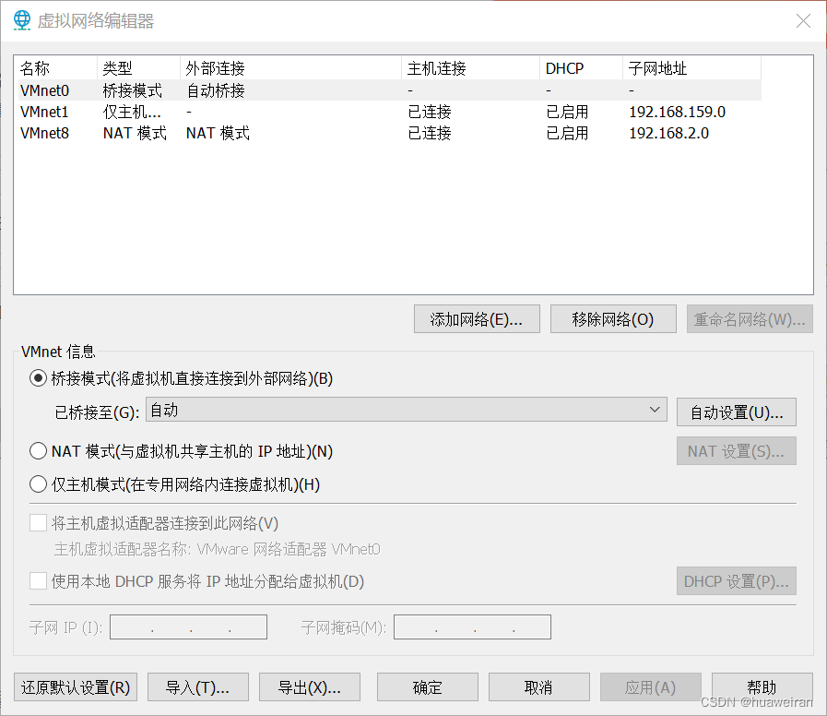Click 桥接模式 type cell of VMnet0
This screenshot has height=716, width=827.
(133, 90)
